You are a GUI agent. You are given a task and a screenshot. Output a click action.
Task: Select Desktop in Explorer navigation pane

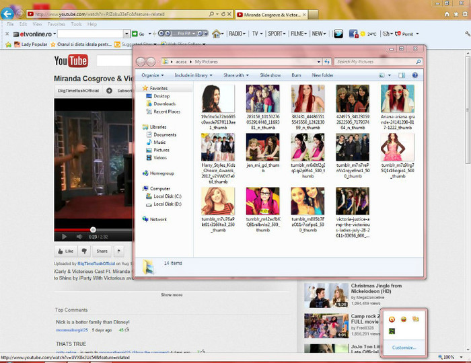pos(161,96)
